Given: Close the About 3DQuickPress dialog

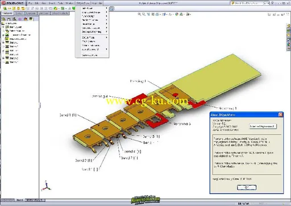Looking at the screenshot, I should click(x=281, y=115).
